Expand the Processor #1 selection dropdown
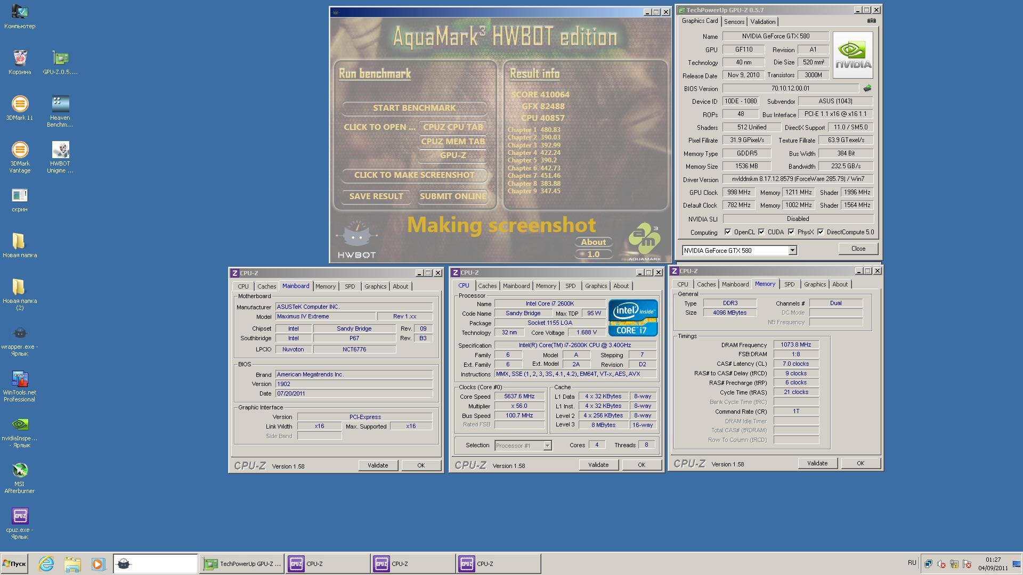Image resolution: width=1023 pixels, height=575 pixels. [x=547, y=446]
